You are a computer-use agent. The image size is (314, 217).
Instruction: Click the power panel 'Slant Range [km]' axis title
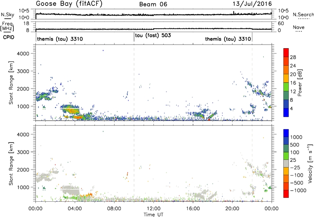point(11,83)
